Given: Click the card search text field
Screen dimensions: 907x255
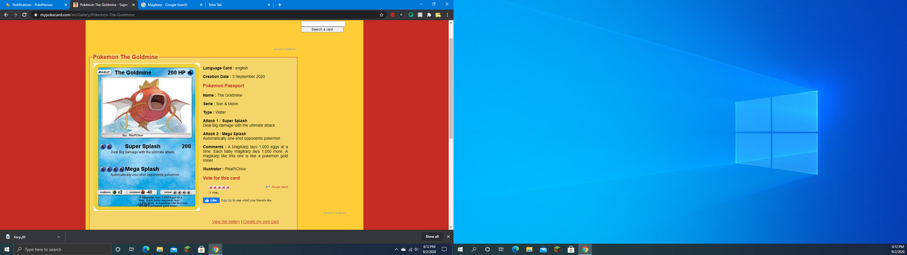Looking at the screenshot, I should tap(323, 24).
